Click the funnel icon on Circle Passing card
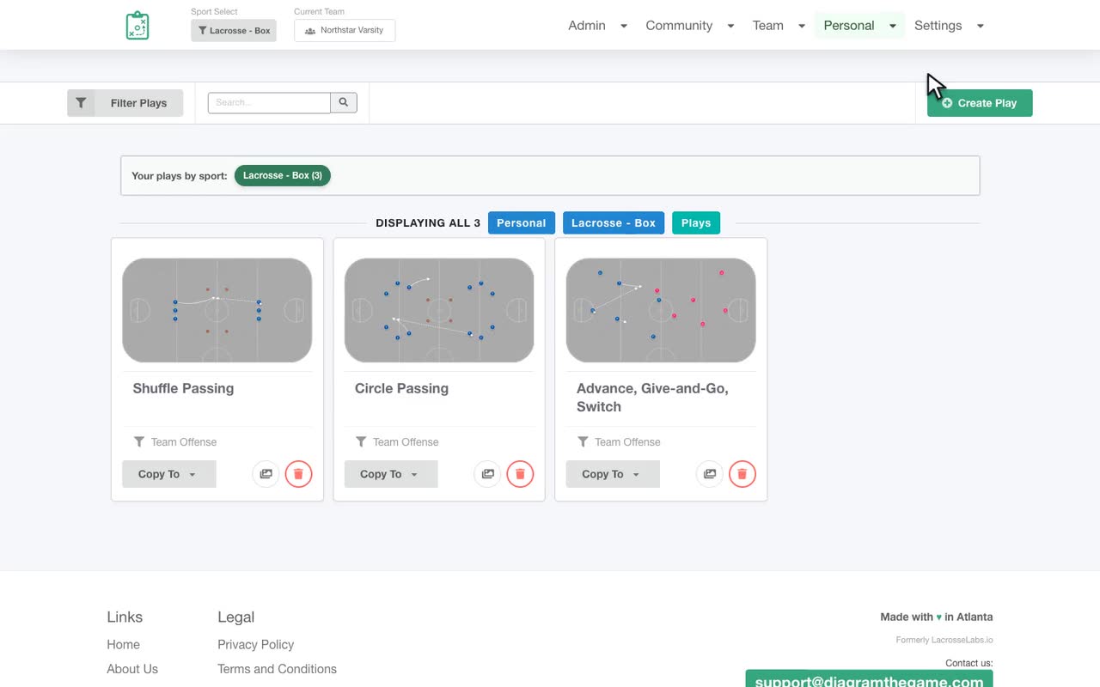This screenshot has height=687, width=1100. click(361, 441)
